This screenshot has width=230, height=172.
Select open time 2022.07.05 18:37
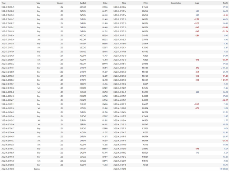(x=8, y=23)
